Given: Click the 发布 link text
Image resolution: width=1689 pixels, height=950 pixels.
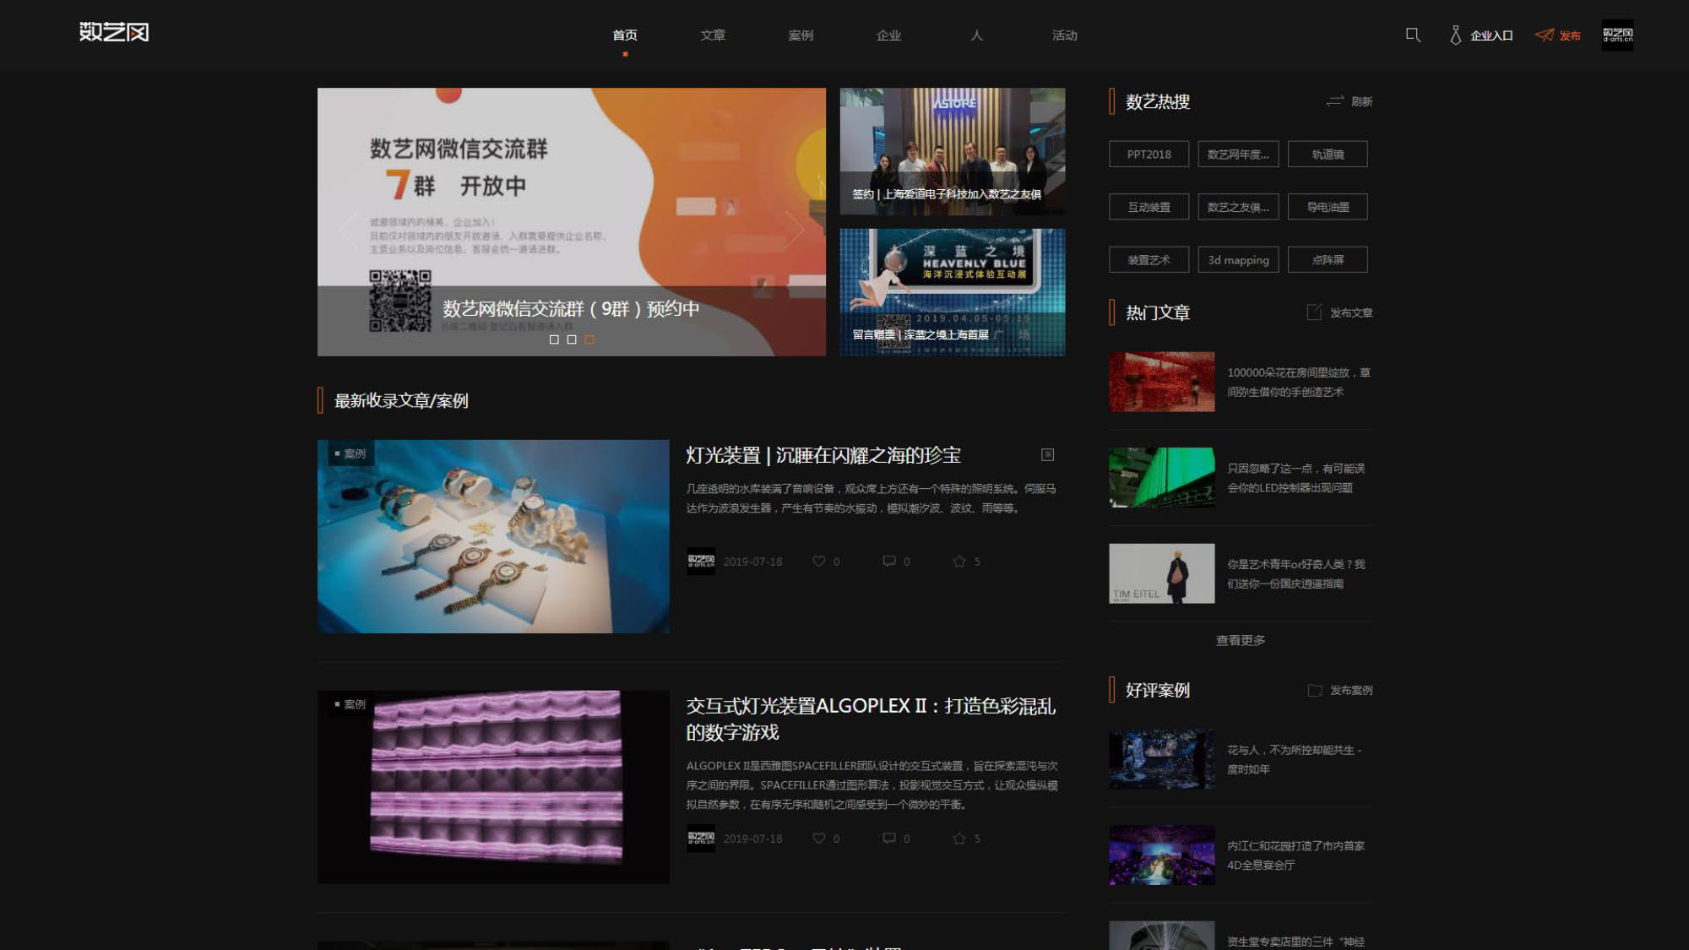Looking at the screenshot, I should (x=1570, y=35).
